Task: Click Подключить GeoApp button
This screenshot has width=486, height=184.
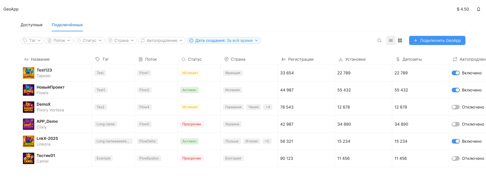Action: (x=437, y=40)
